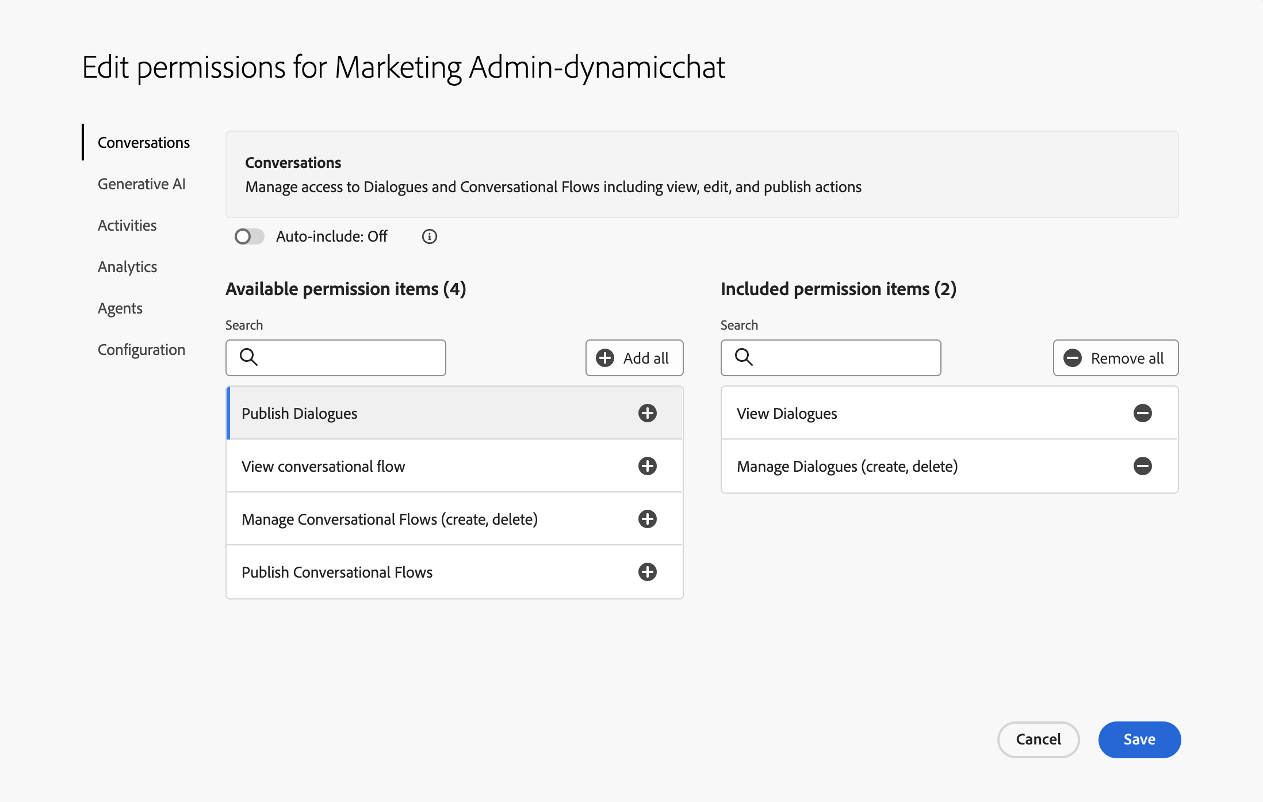Go to the Activities section
The width and height of the screenshot is (1263, 802).
point(127,226)
